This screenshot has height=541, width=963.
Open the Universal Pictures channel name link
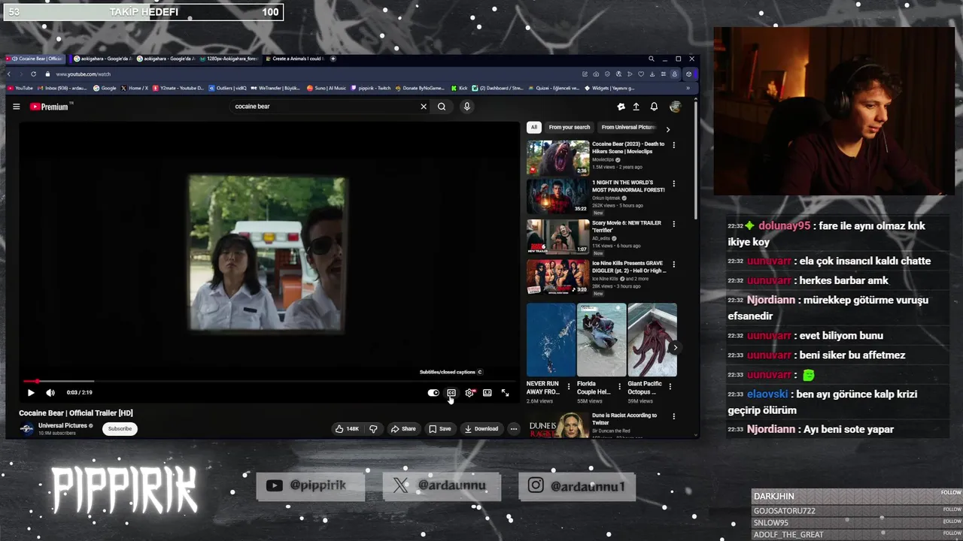pos(63,425)
